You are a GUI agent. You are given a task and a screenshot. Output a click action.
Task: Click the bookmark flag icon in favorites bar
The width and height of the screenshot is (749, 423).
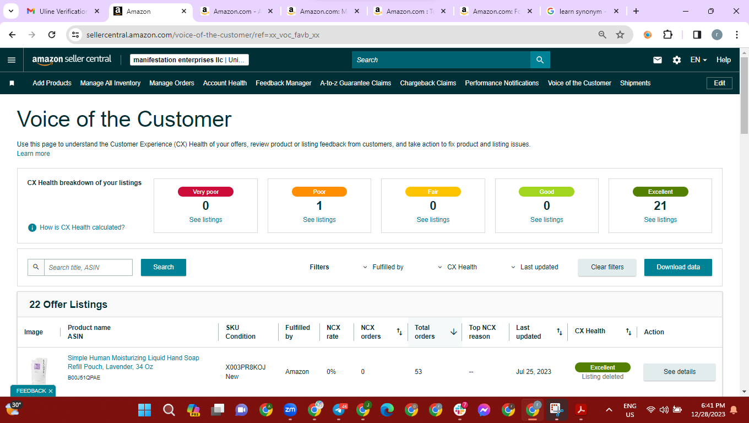12,83
